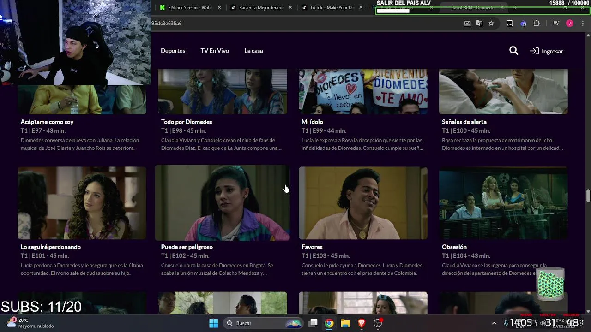Click the extension icon left of the puzzle piece
The image size is (591, 332).
pos(523,23)
